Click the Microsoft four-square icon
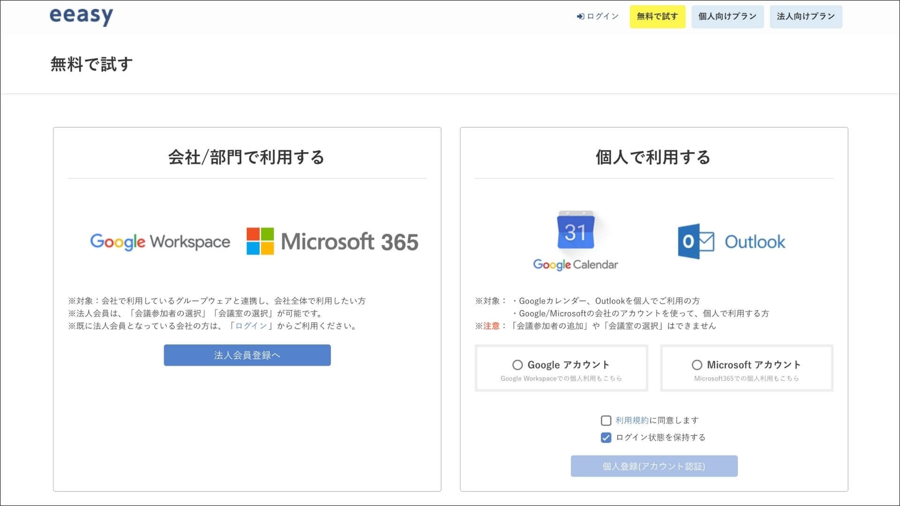The image size is (900, 506). click(x=259, y=242)
